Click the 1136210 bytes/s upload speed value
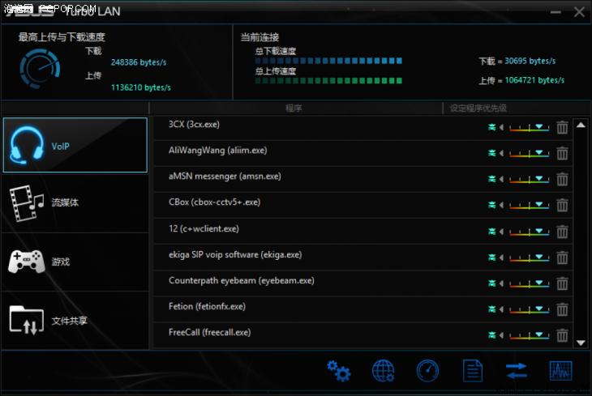The height and width of the screenshot is (396, 592). (141, 87)
